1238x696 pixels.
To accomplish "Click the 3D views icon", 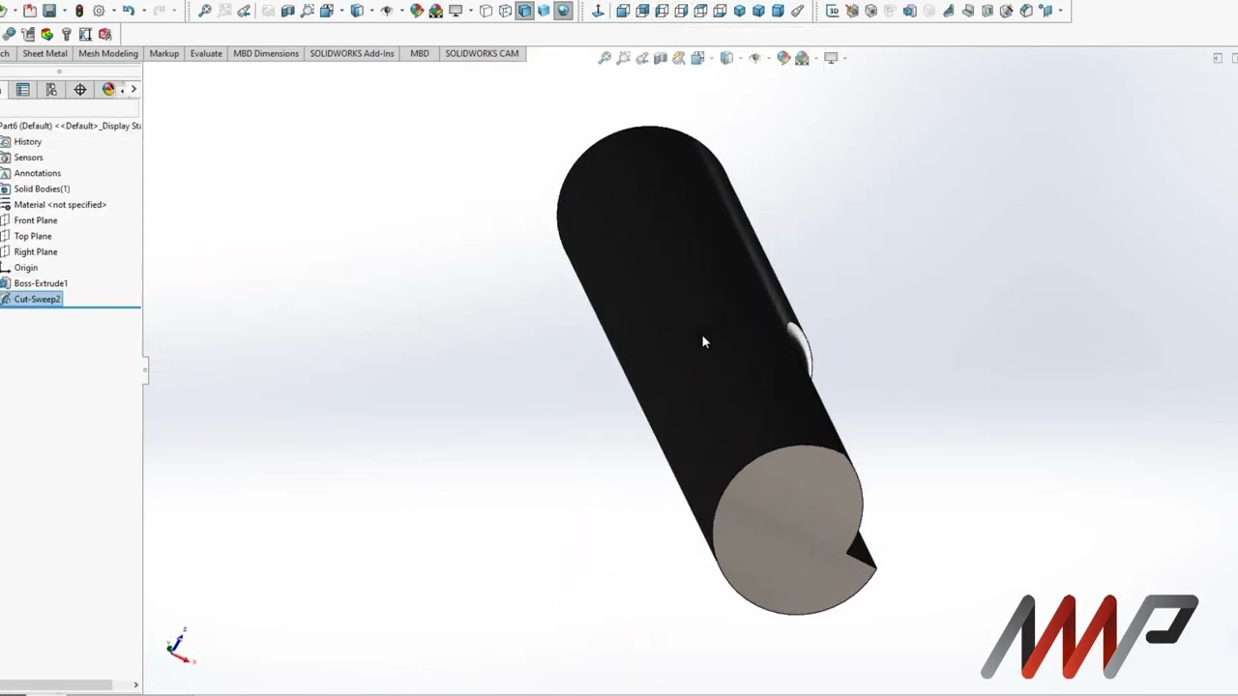I will [x=833, y=11].
